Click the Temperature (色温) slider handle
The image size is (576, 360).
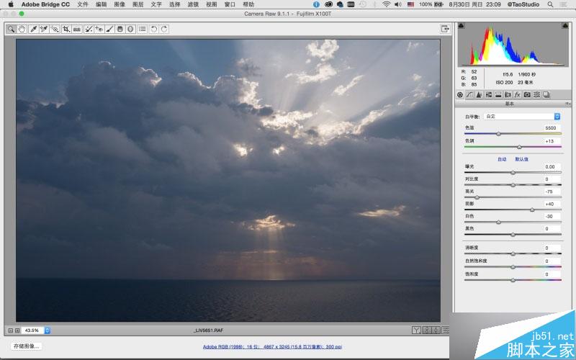(498, 134)
